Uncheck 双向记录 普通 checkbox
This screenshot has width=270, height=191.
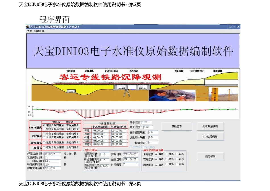pyautogui.click(x=156, y=159)
